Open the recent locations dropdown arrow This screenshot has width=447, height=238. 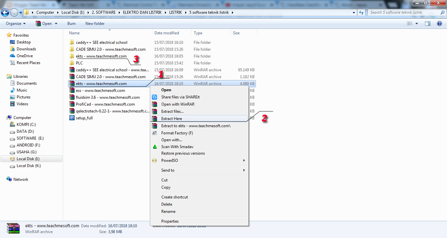(x=21, y=13)
